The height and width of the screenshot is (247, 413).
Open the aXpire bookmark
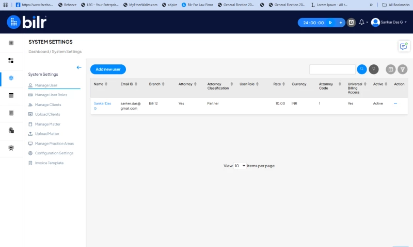pyautogui.click(x=170, y=5)
